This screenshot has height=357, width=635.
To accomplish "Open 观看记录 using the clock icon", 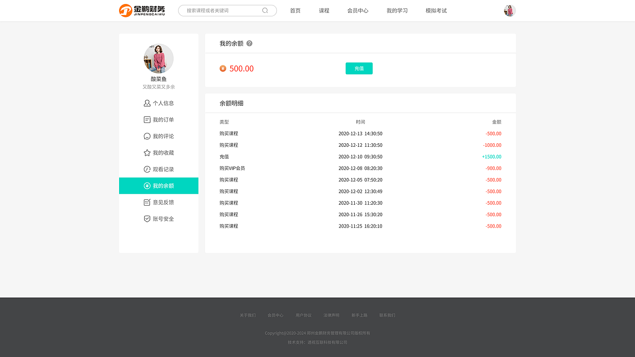I will click(x=146, y=169).
